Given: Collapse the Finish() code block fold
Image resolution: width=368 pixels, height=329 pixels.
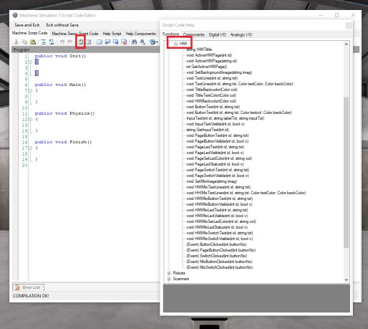Looking at the screenshot, I should point(30,148).
